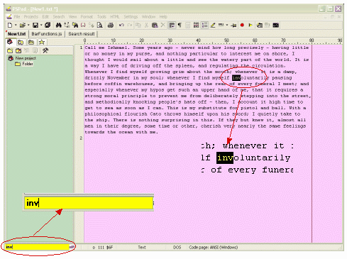Save the document with the floppy disk icon
This screenshot has width=347, height=259.
(35, 25)
